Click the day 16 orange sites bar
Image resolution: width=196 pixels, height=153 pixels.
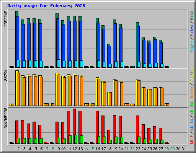(x=99, y=92)
